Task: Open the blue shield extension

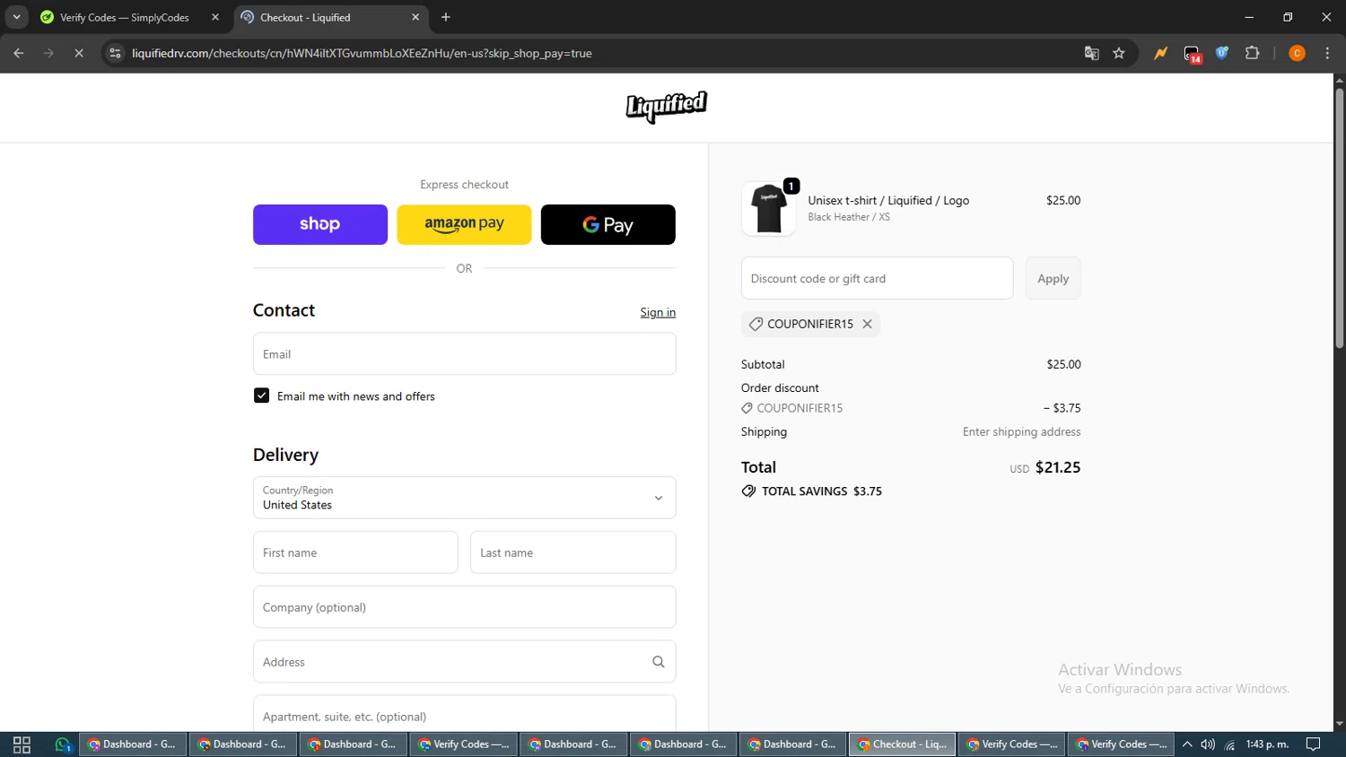Action: click(x=1222, y=53)
